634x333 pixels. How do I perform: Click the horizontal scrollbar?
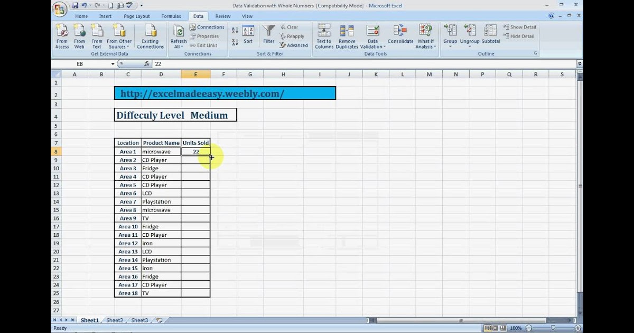point(460,320)
